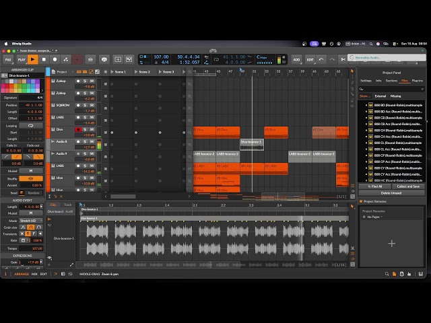
Task: Solo the Audio 8 track
Action: [85, 141]
